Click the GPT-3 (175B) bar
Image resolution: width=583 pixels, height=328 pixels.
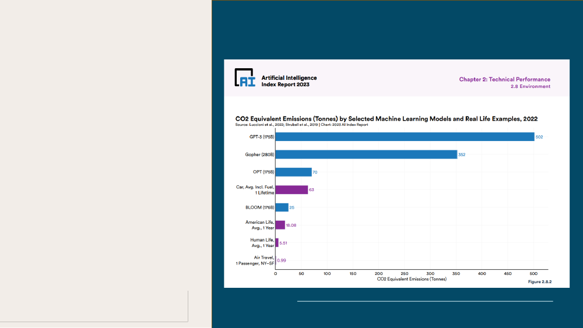coord(405,137)
